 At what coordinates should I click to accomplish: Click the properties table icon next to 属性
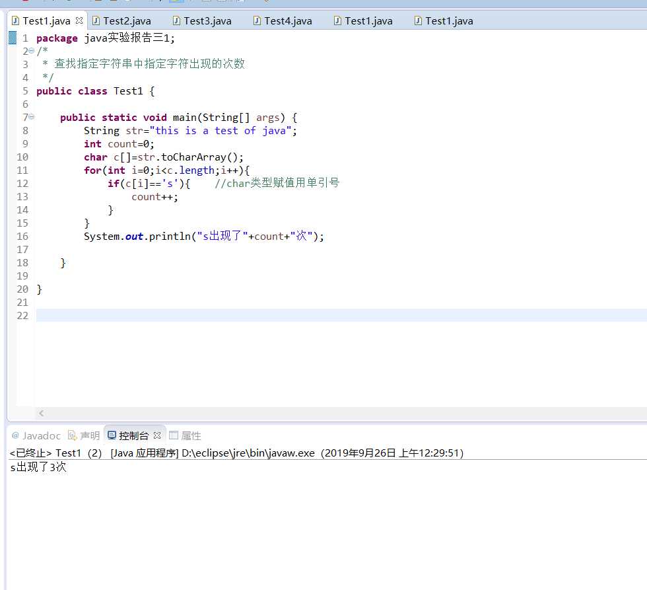174,435
